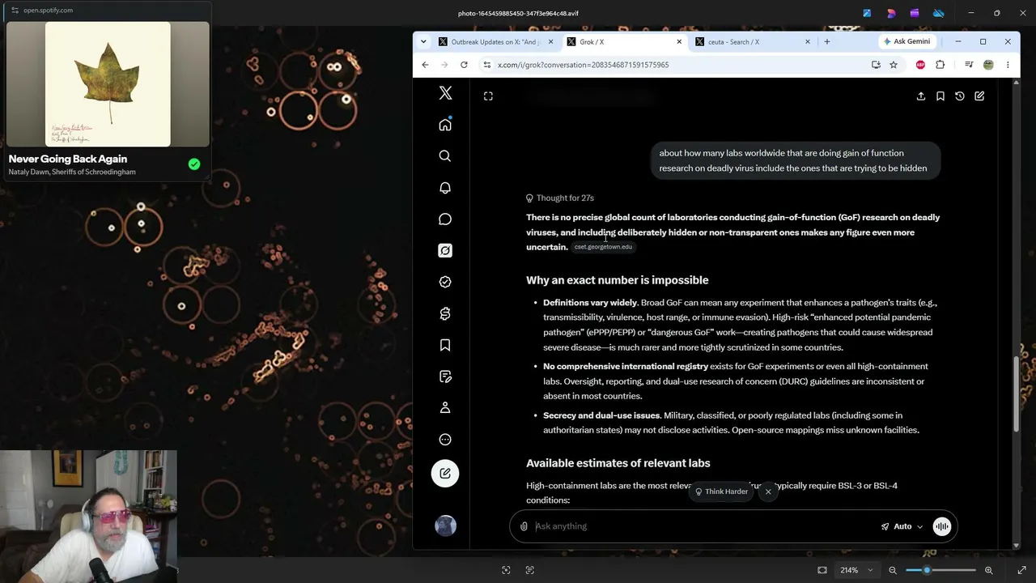Open Profile icon in X sidebar
Viewport: 1036px width, 583px height.
445,408
